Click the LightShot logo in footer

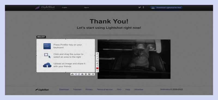pos(42,90)
